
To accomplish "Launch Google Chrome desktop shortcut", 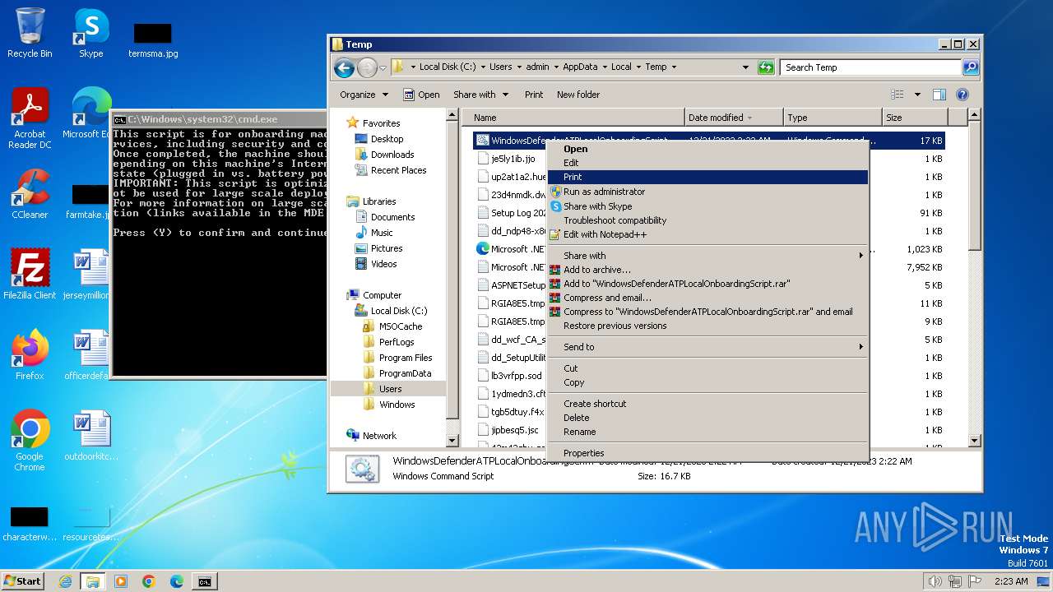I will [30, 441].
